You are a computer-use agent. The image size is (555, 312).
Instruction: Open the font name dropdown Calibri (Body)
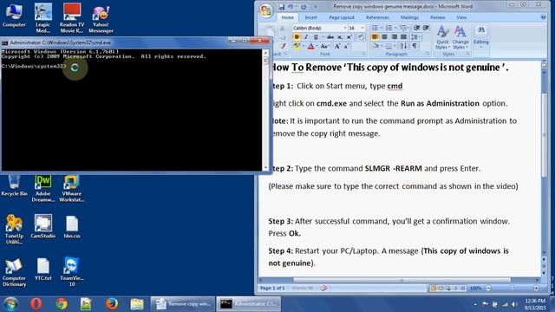pos(345,28)
